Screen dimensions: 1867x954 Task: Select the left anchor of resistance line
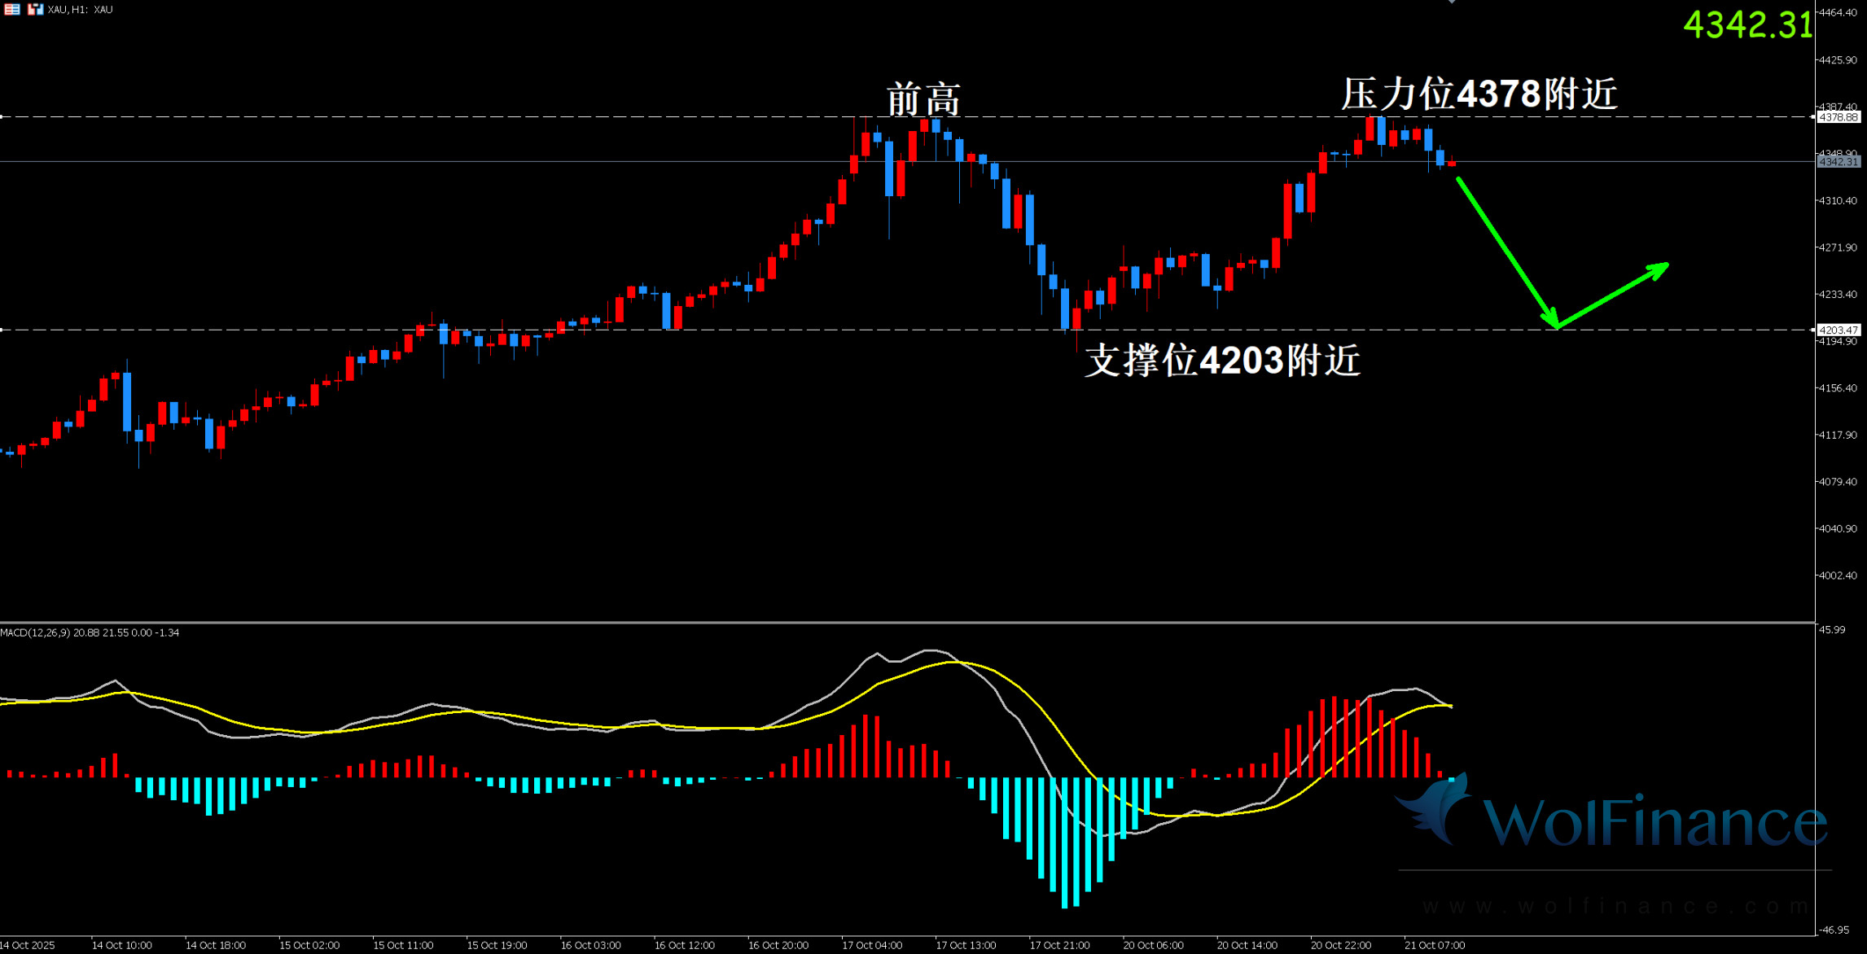2,117
